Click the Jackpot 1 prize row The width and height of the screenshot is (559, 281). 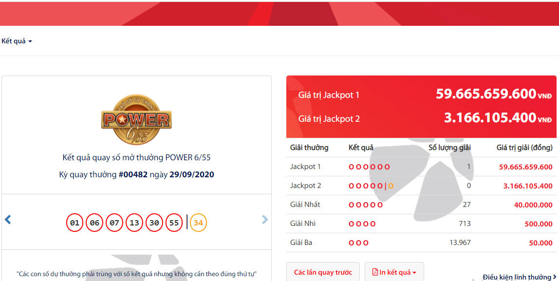coord(421,167)
